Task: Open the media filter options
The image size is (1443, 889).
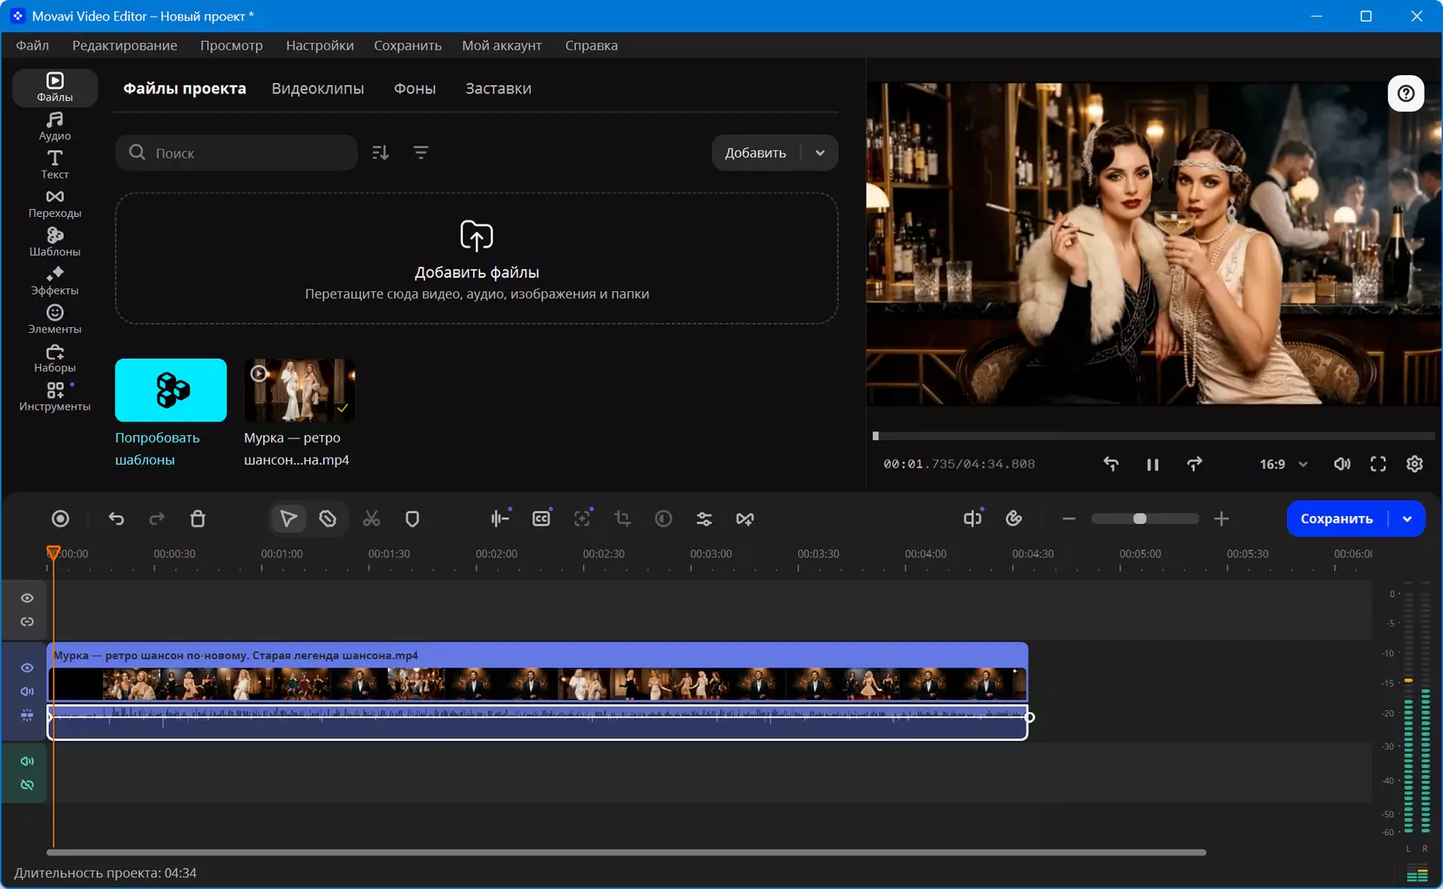Action: point(421,153)
